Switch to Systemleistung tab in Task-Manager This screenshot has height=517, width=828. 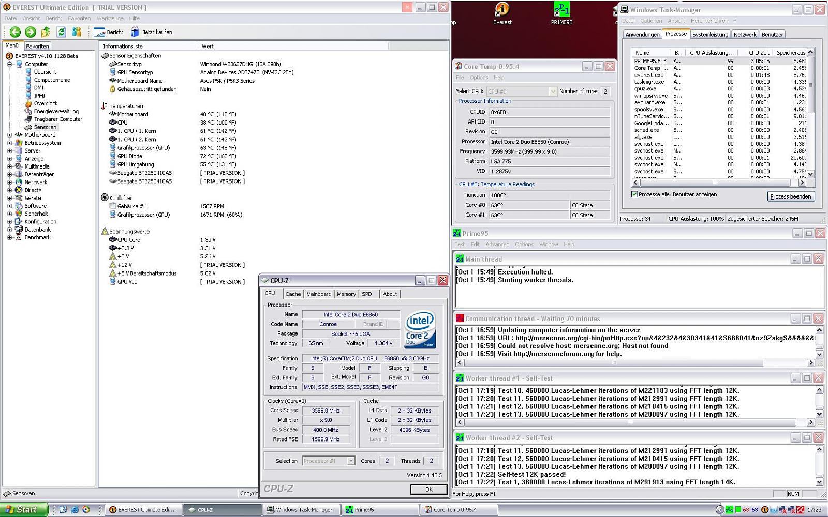710,35
